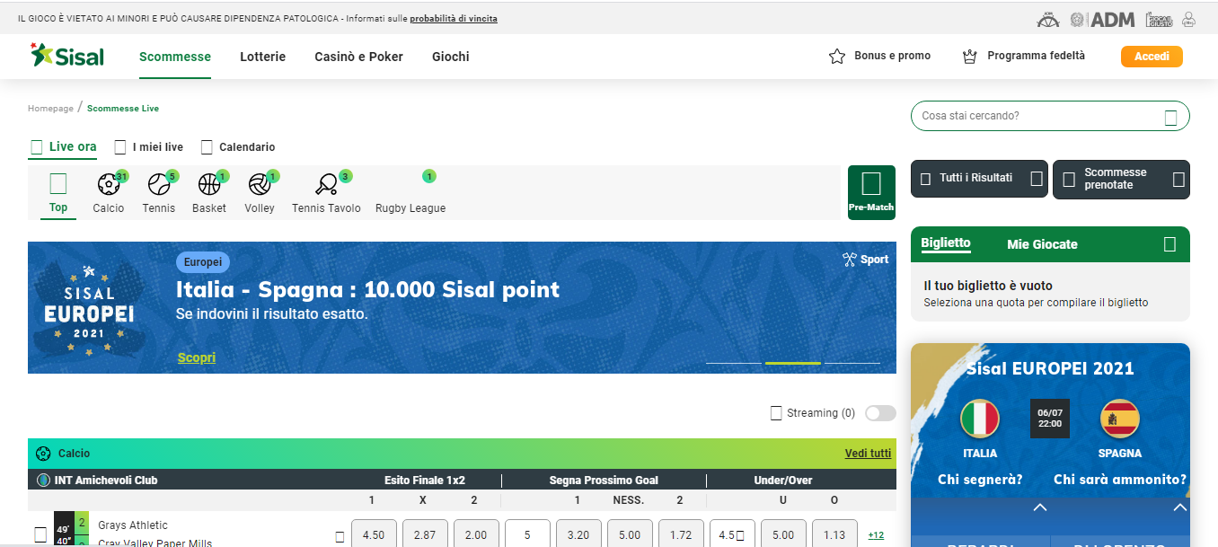This screenshot has height=547, width=1218.
Task: Click Chi segnerà? link
Action: tap(980, 480)
